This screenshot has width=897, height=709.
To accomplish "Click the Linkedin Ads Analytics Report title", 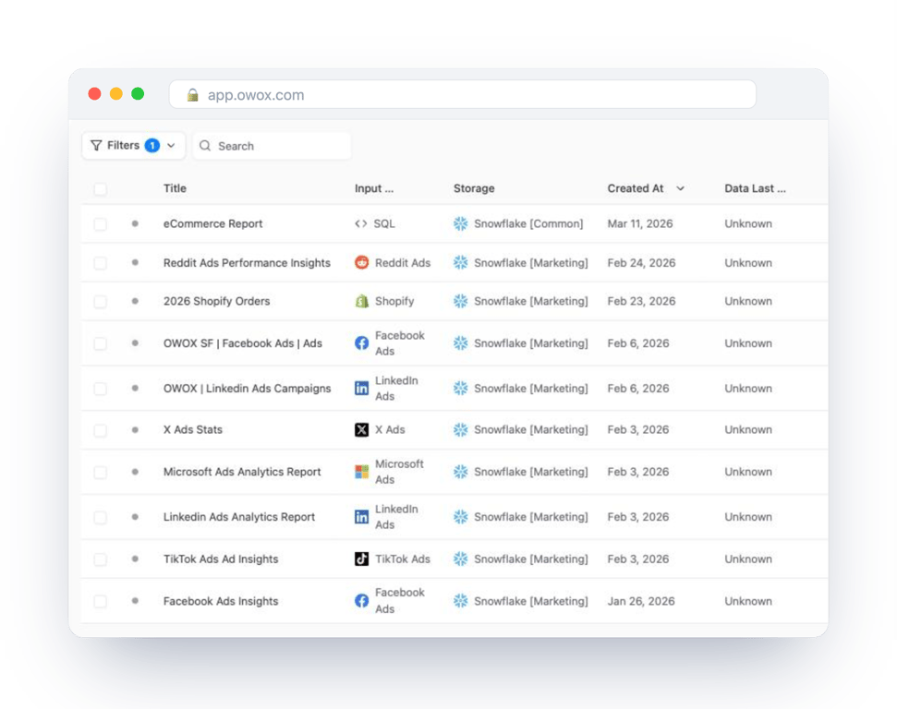I will tap(239, 517).
